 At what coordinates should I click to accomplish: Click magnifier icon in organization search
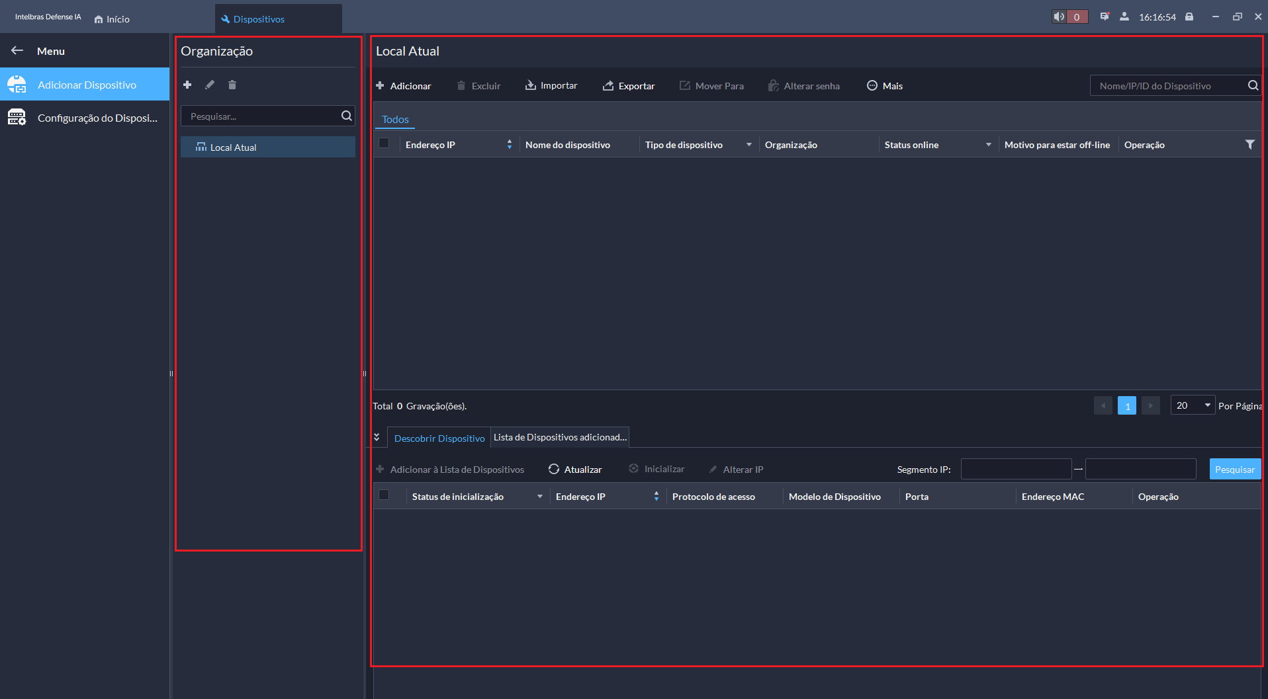point(346,116)
